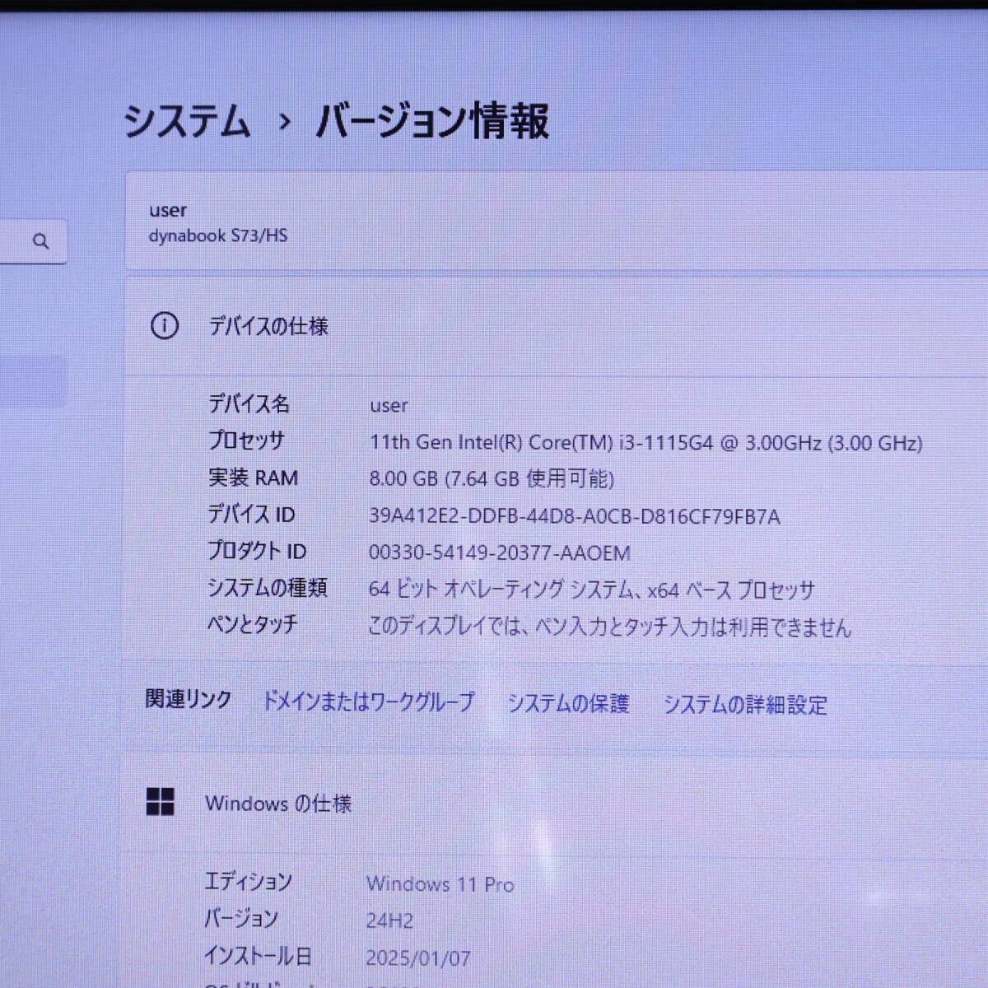Select product ID 00330-54149-20377-AAOEM

(500, 553)
